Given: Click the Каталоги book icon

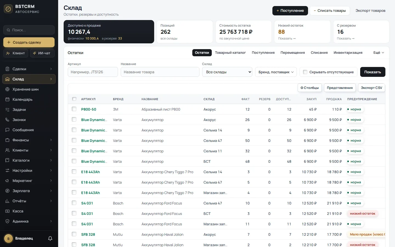Looking at the screenshot, I should (x=7, y=160).
